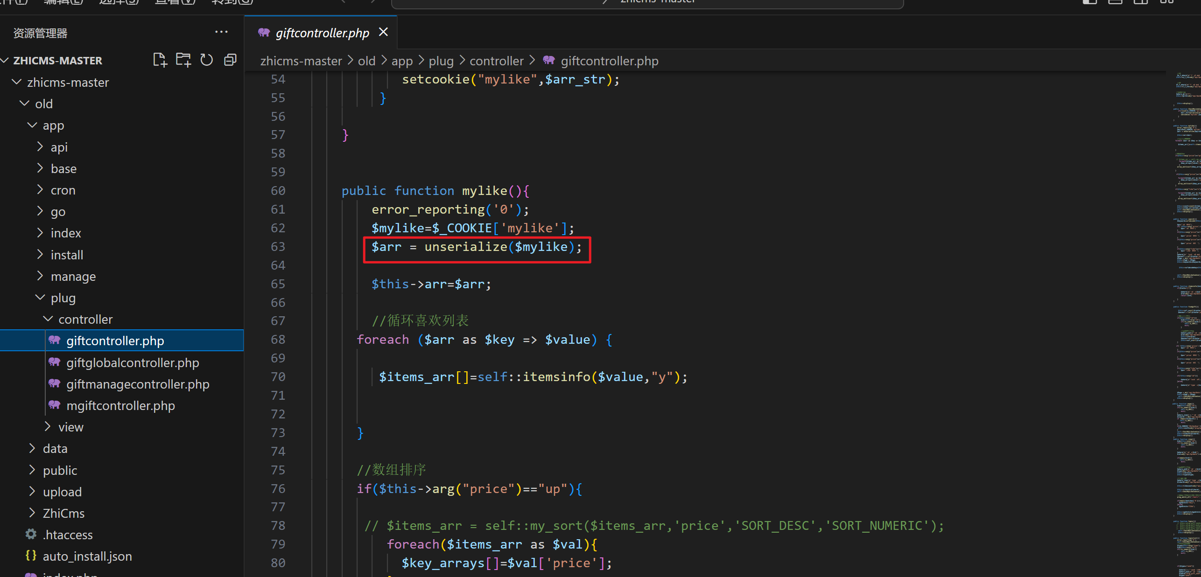Click the 资源管理器 explorer panel title
Image resolution: width=1201 pixels, height=577 pixels.
40,33
